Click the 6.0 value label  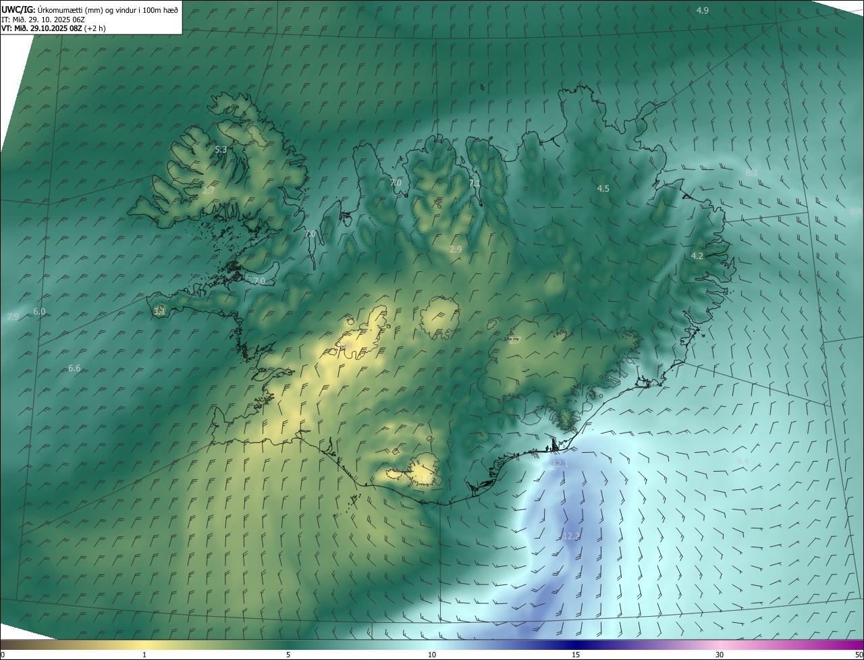pos(39,312)
